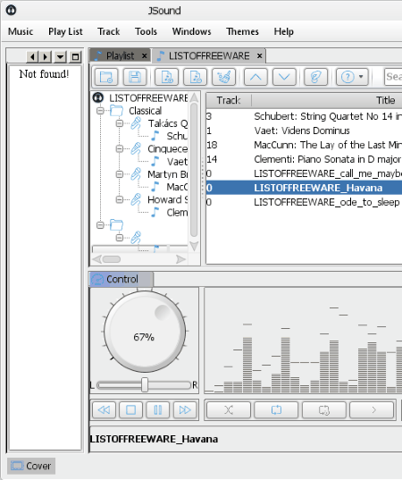The width and height of the screenshot is (402, 480).
Task: Open a playlist folder from the toolbar
Action: coord(105,77)
